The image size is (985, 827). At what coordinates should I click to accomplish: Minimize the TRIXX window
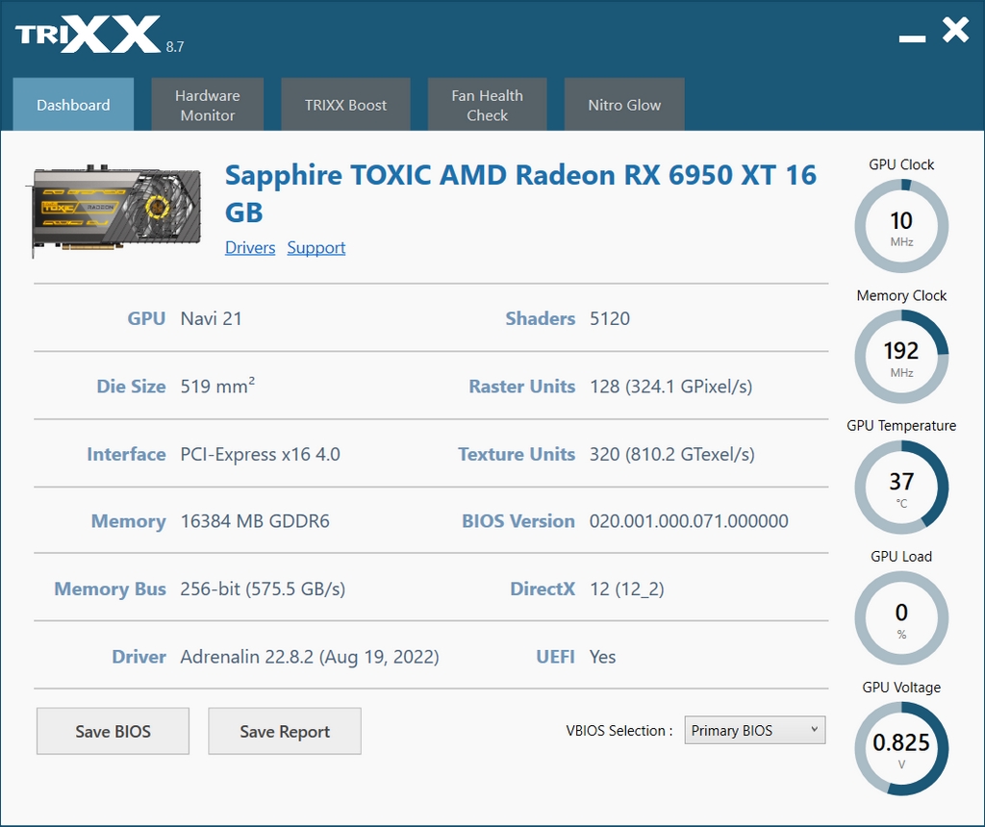(x=912, y=38)
